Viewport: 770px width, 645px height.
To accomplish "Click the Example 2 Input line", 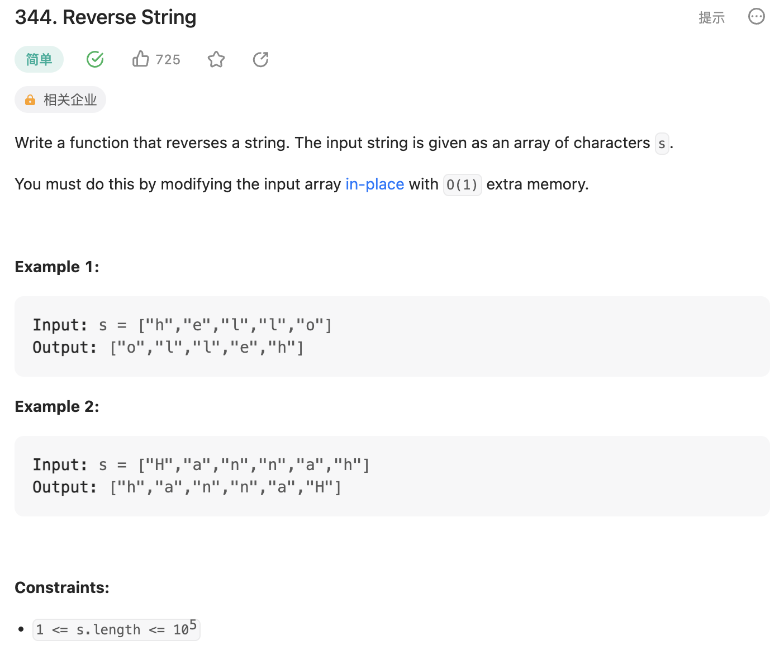I will [201, 465].
